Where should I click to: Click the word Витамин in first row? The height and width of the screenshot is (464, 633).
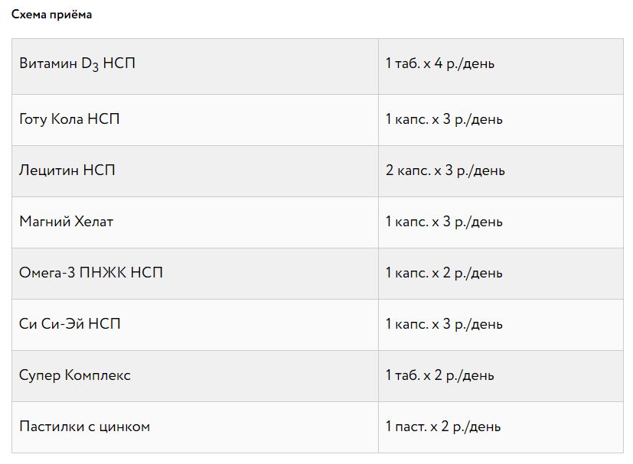pyautogui.click(x=47, y=63)
